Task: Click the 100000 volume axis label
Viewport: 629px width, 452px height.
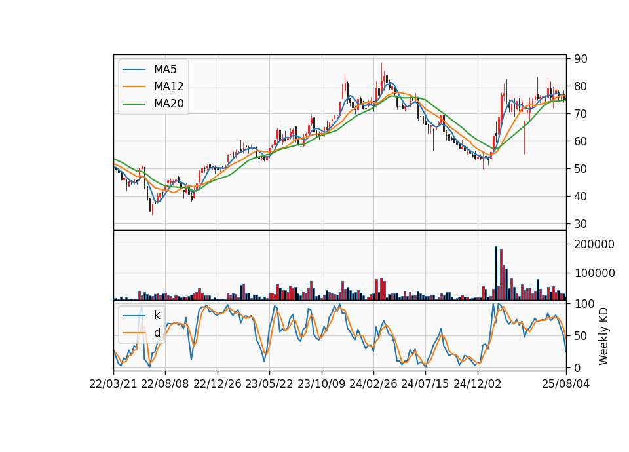Action: pyautogui.click(x=594, y=273)
